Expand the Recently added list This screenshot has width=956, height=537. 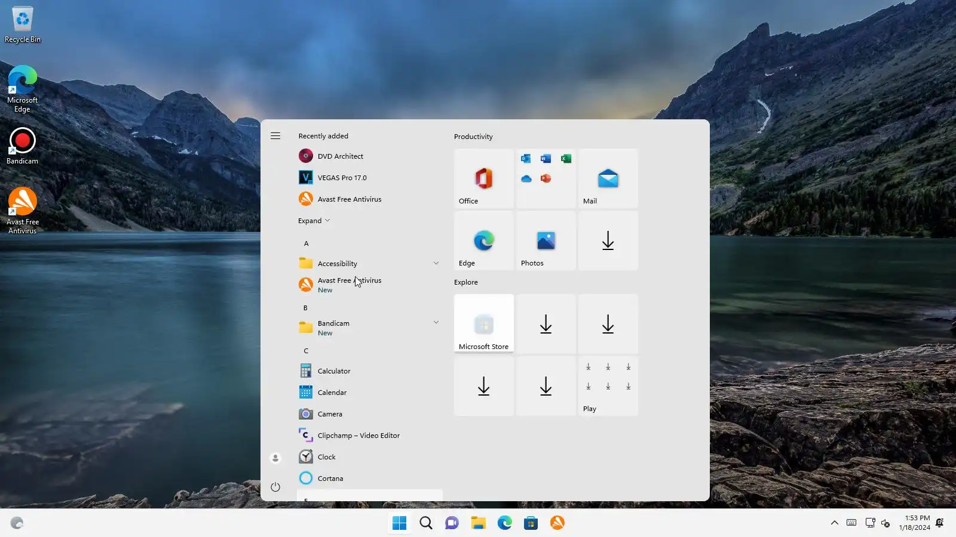click(314, 221)
